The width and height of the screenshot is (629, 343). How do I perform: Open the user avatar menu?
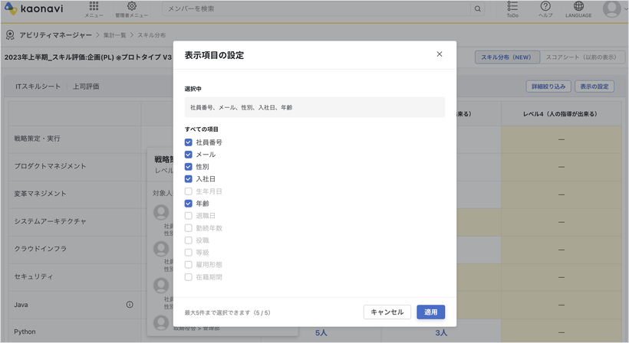pyautogui.click(x=612, y=9)
